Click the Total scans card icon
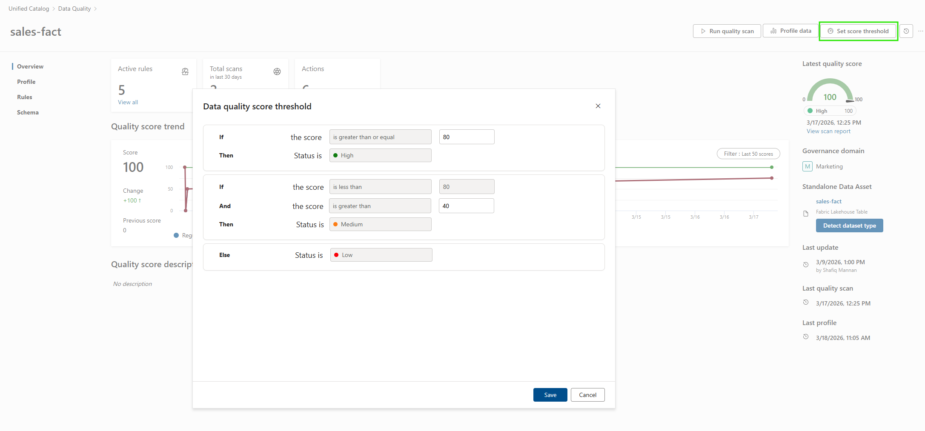This screenshot has width=925, height=431. pyautogui.click(x=277, y=71)
